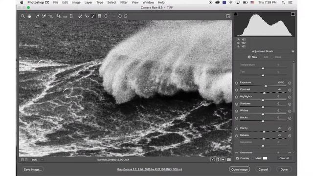Select the Graduated Filter tool
The image size is (313, 176).
pos(99,16)
